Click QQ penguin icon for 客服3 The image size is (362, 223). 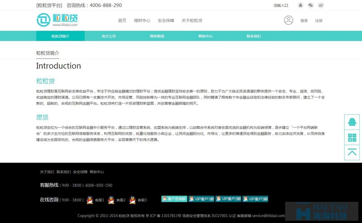(x=133, y=200)
